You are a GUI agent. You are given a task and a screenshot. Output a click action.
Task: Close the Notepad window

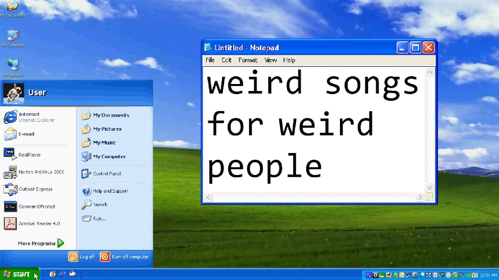428,48
